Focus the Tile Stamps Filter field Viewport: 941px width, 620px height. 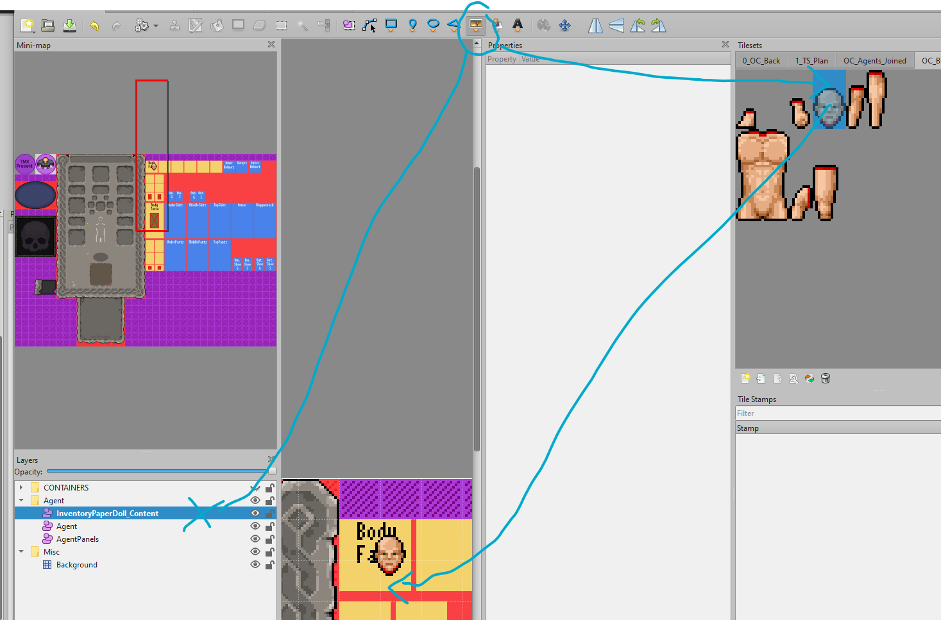tap(838, 414)
